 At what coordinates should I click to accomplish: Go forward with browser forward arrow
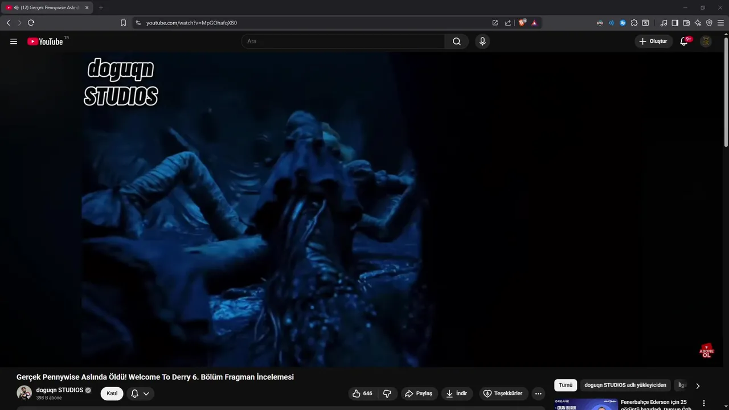click(19, 23)
